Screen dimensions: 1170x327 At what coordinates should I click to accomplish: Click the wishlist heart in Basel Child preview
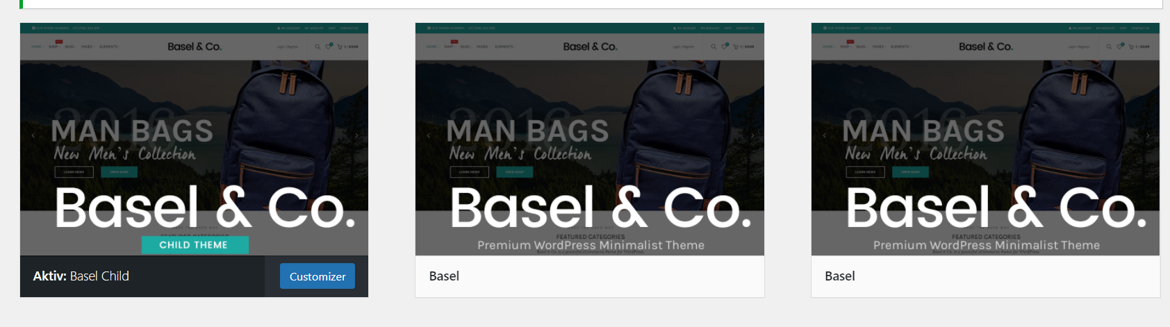click(x=329, y=46)
